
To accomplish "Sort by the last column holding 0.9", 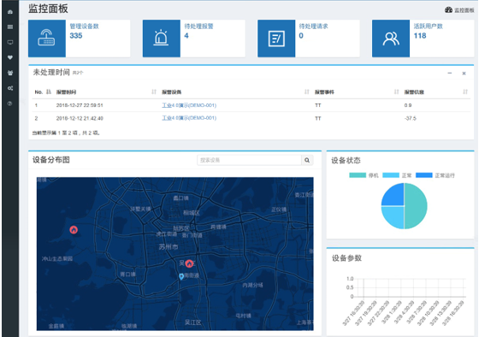I will (x=465, y=92).
